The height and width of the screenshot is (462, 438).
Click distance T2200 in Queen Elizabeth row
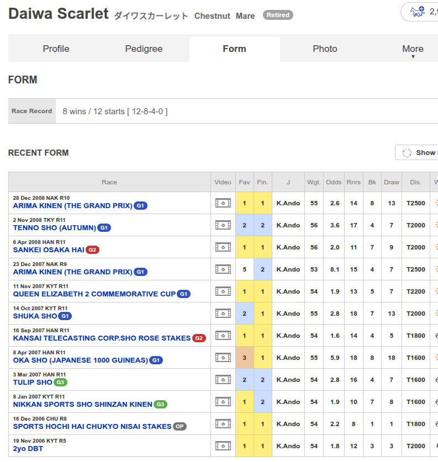coord(415,291)
